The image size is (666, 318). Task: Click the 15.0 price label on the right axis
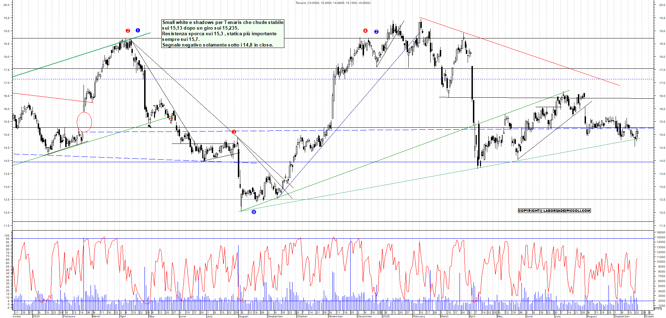tap(662, 135)
